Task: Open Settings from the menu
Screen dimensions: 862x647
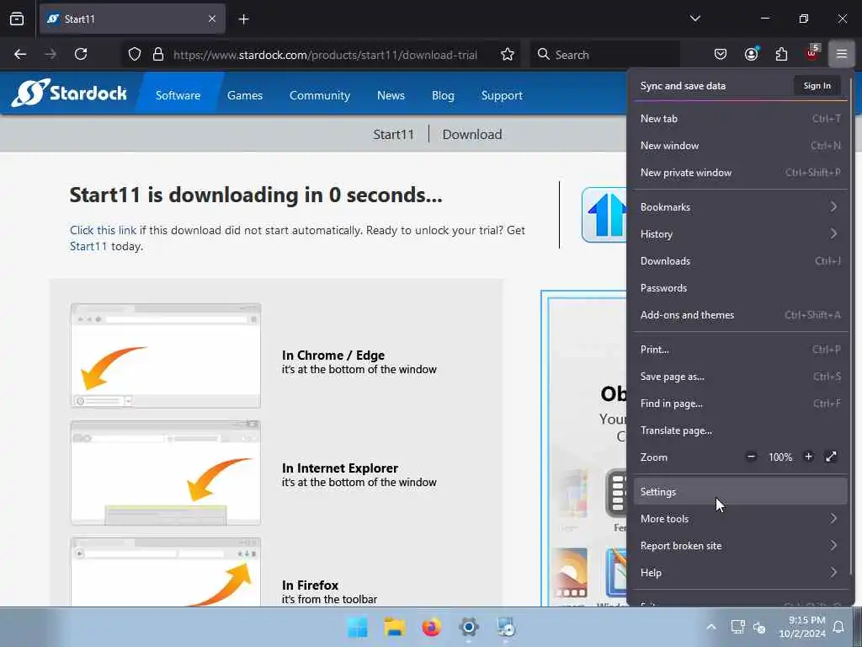Action: click(x=741, y=491)
